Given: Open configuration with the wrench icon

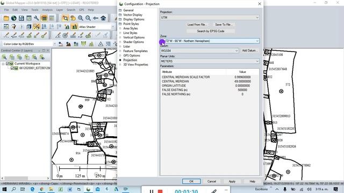Looking at the screenshot, I should pyautogui.click(x=36, y=18).
